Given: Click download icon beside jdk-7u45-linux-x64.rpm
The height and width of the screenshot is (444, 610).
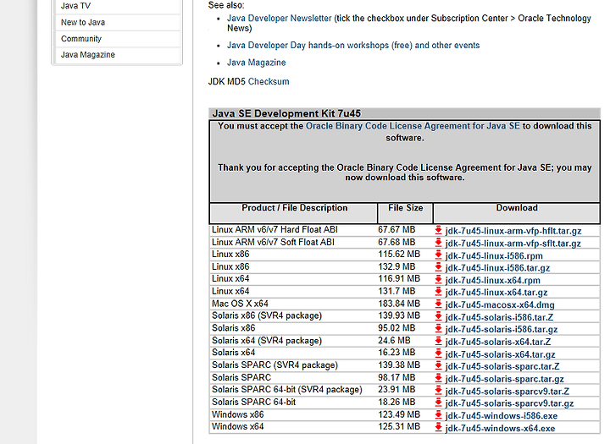Looking at the screenshot, I should point(439,280).
